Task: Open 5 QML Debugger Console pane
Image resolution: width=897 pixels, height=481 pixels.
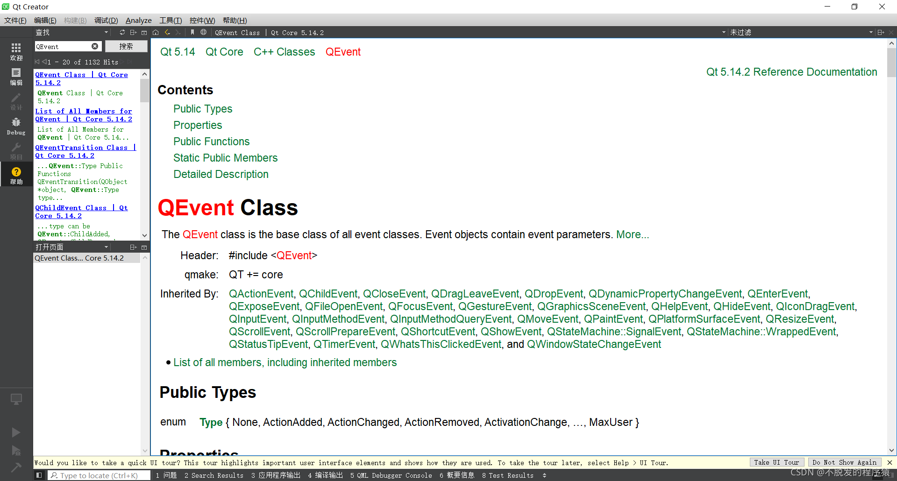Action: pyautogui.click(x=391, y=475)
